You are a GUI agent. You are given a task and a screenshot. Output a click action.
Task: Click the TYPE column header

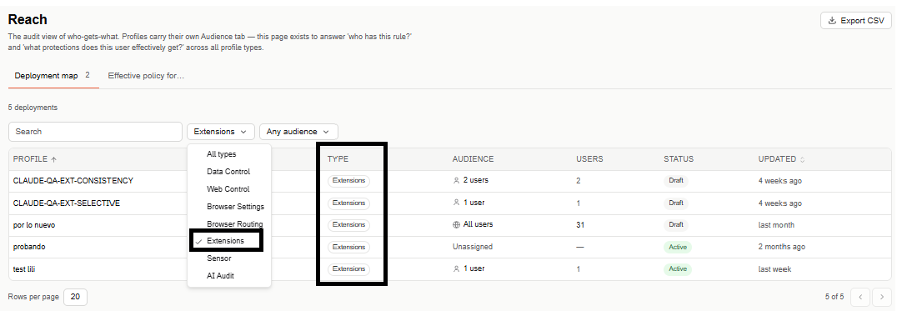(x=338, y=159)
